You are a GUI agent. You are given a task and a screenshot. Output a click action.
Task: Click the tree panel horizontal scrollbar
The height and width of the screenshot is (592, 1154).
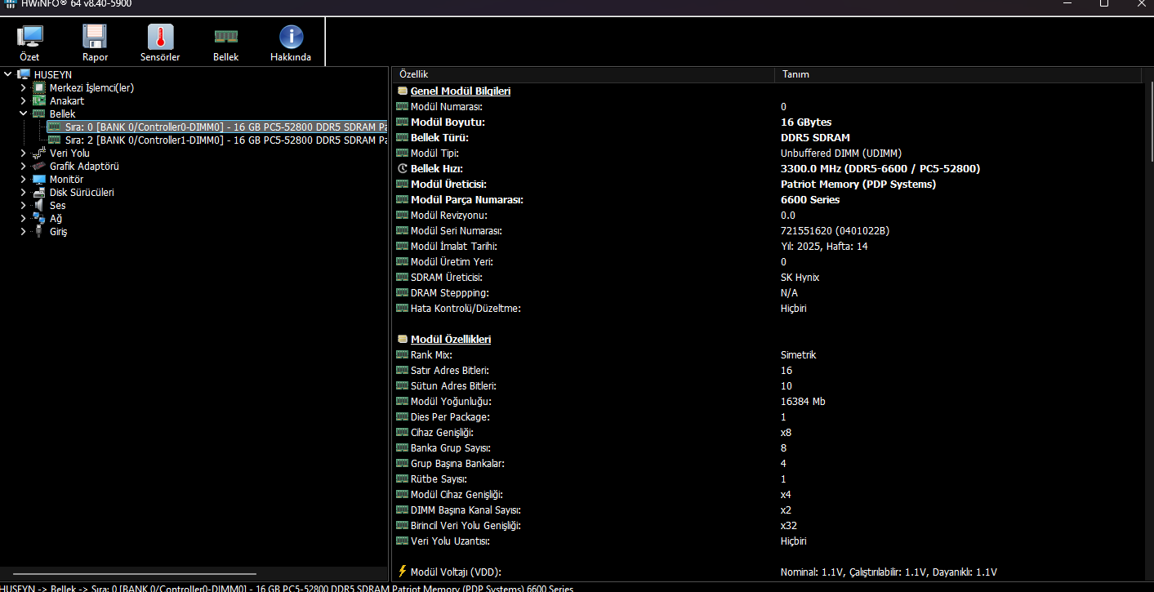tap(135, 574)
